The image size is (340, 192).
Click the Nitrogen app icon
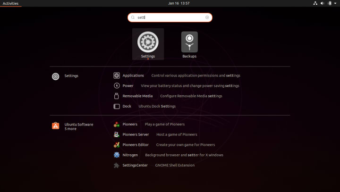click(117, 155)
